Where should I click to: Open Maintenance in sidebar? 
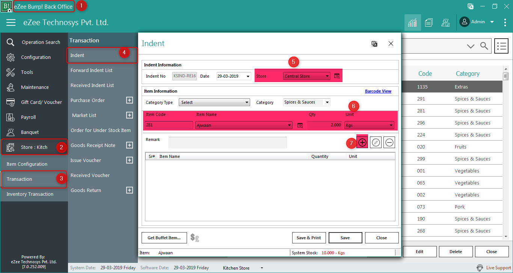pyautogui.click(x=34, y=87)
